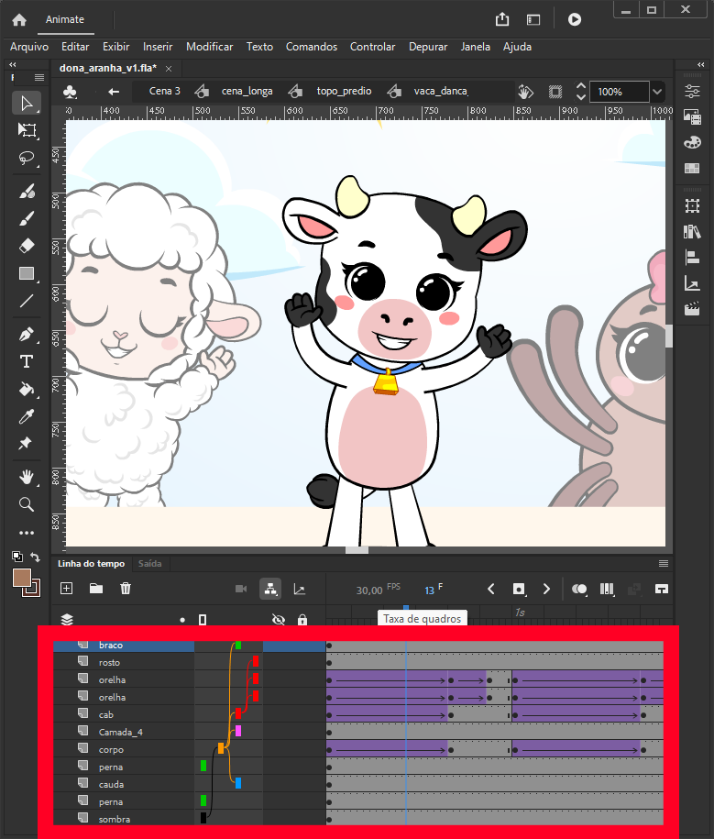Image resolution: width=714 pixels, height=839 pixels.
Task: Toggle visibility for all layers
Action: click(x=279, y=620)
